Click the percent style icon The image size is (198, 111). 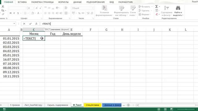(x=79, y=13)
